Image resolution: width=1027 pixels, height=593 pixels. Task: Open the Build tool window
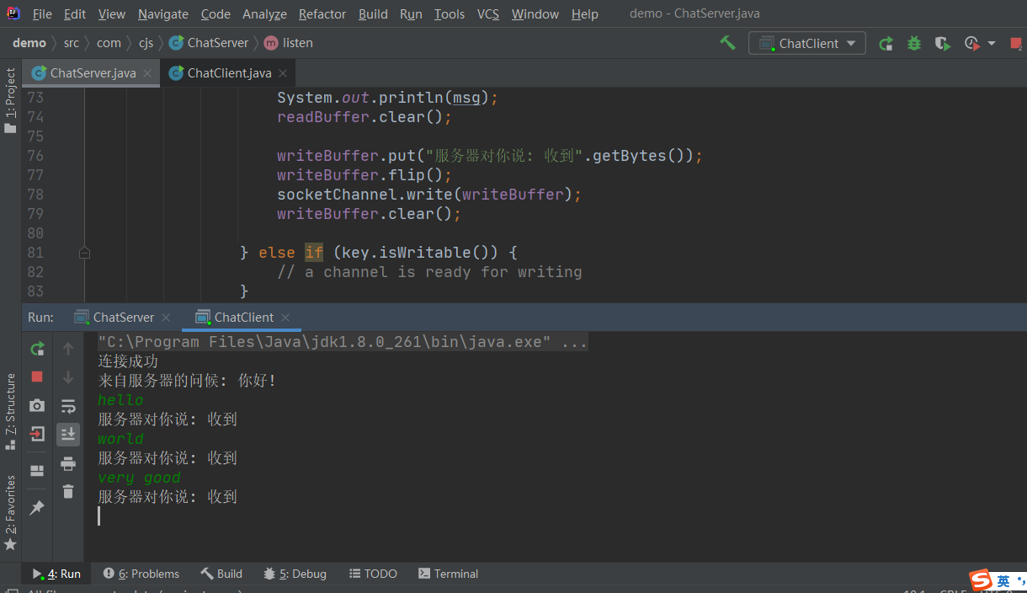[x=221, y=574]
